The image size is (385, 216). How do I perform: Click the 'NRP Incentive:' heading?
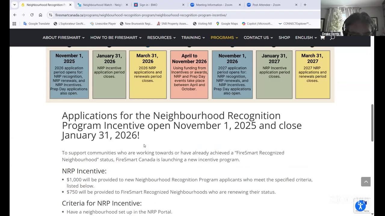tap(84, 171)
